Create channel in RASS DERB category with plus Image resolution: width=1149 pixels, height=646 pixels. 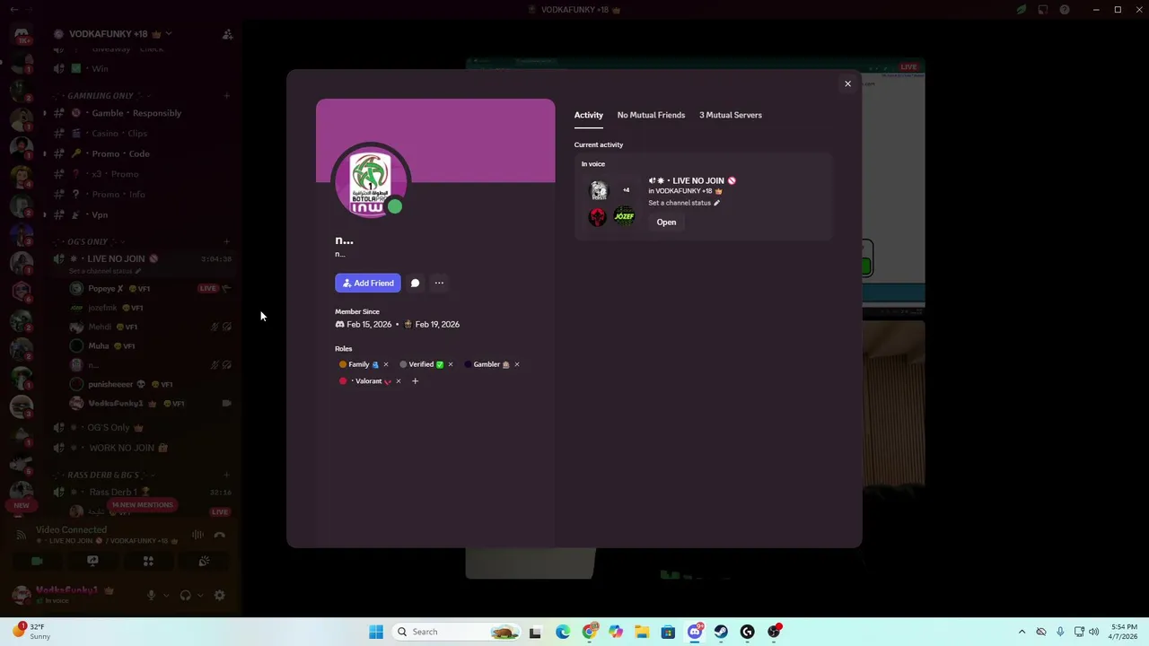227,475
